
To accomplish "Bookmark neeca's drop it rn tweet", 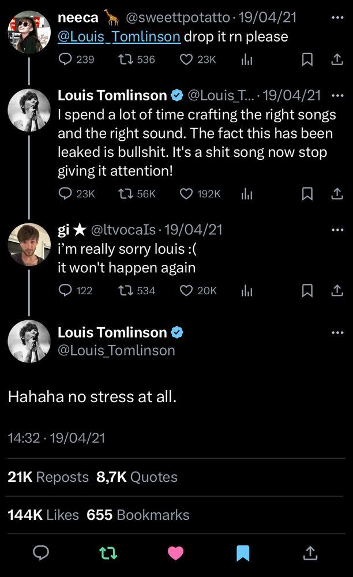I will 307,59.
